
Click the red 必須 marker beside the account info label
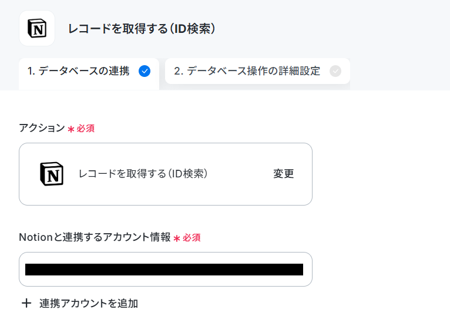click(192, 237)
